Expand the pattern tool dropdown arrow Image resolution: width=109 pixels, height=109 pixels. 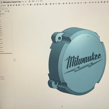(48, 4)
